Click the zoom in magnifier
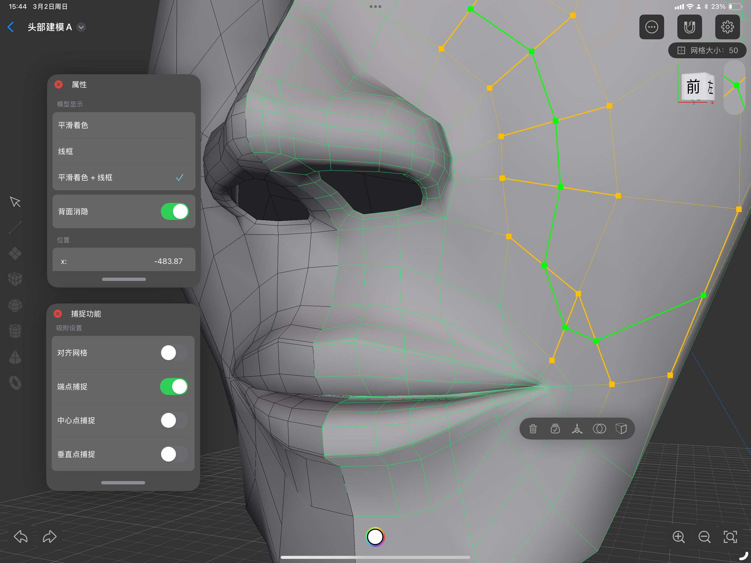 pos(678,537)
